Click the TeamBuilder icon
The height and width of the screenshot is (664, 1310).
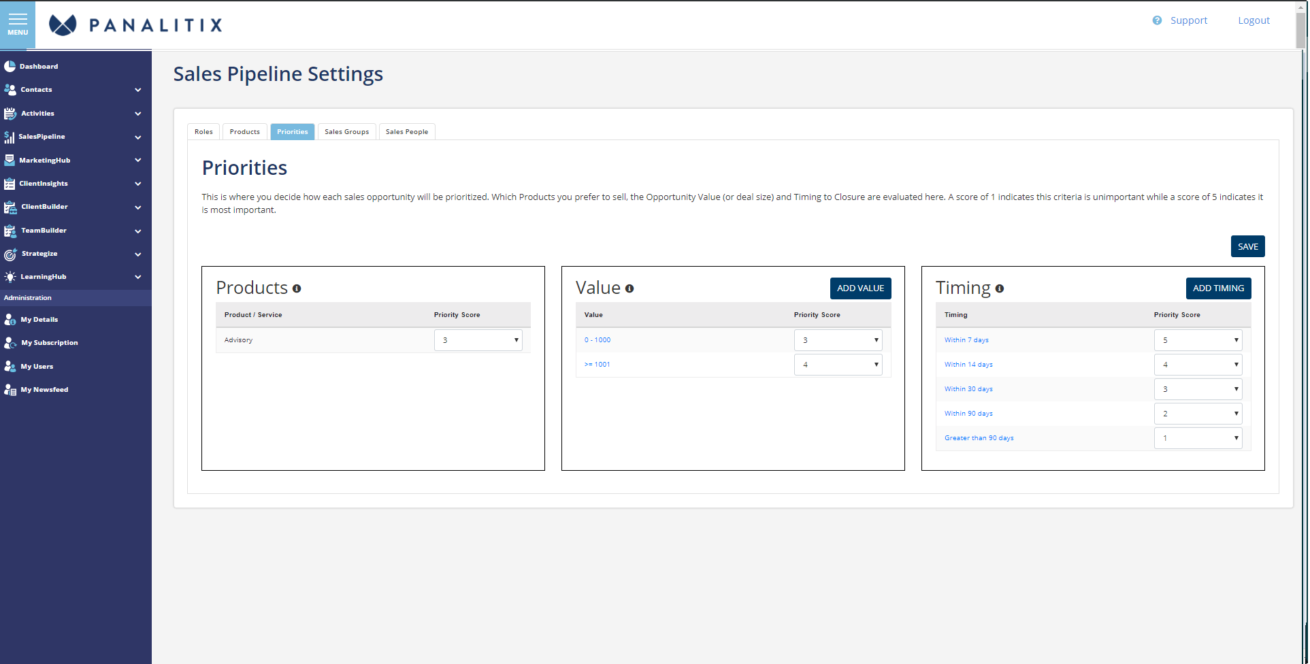(10, 231)
